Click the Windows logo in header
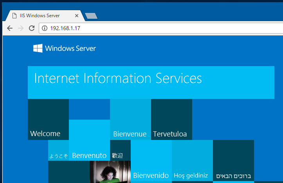This screenshot has height=183, width=283. [38, 48]
